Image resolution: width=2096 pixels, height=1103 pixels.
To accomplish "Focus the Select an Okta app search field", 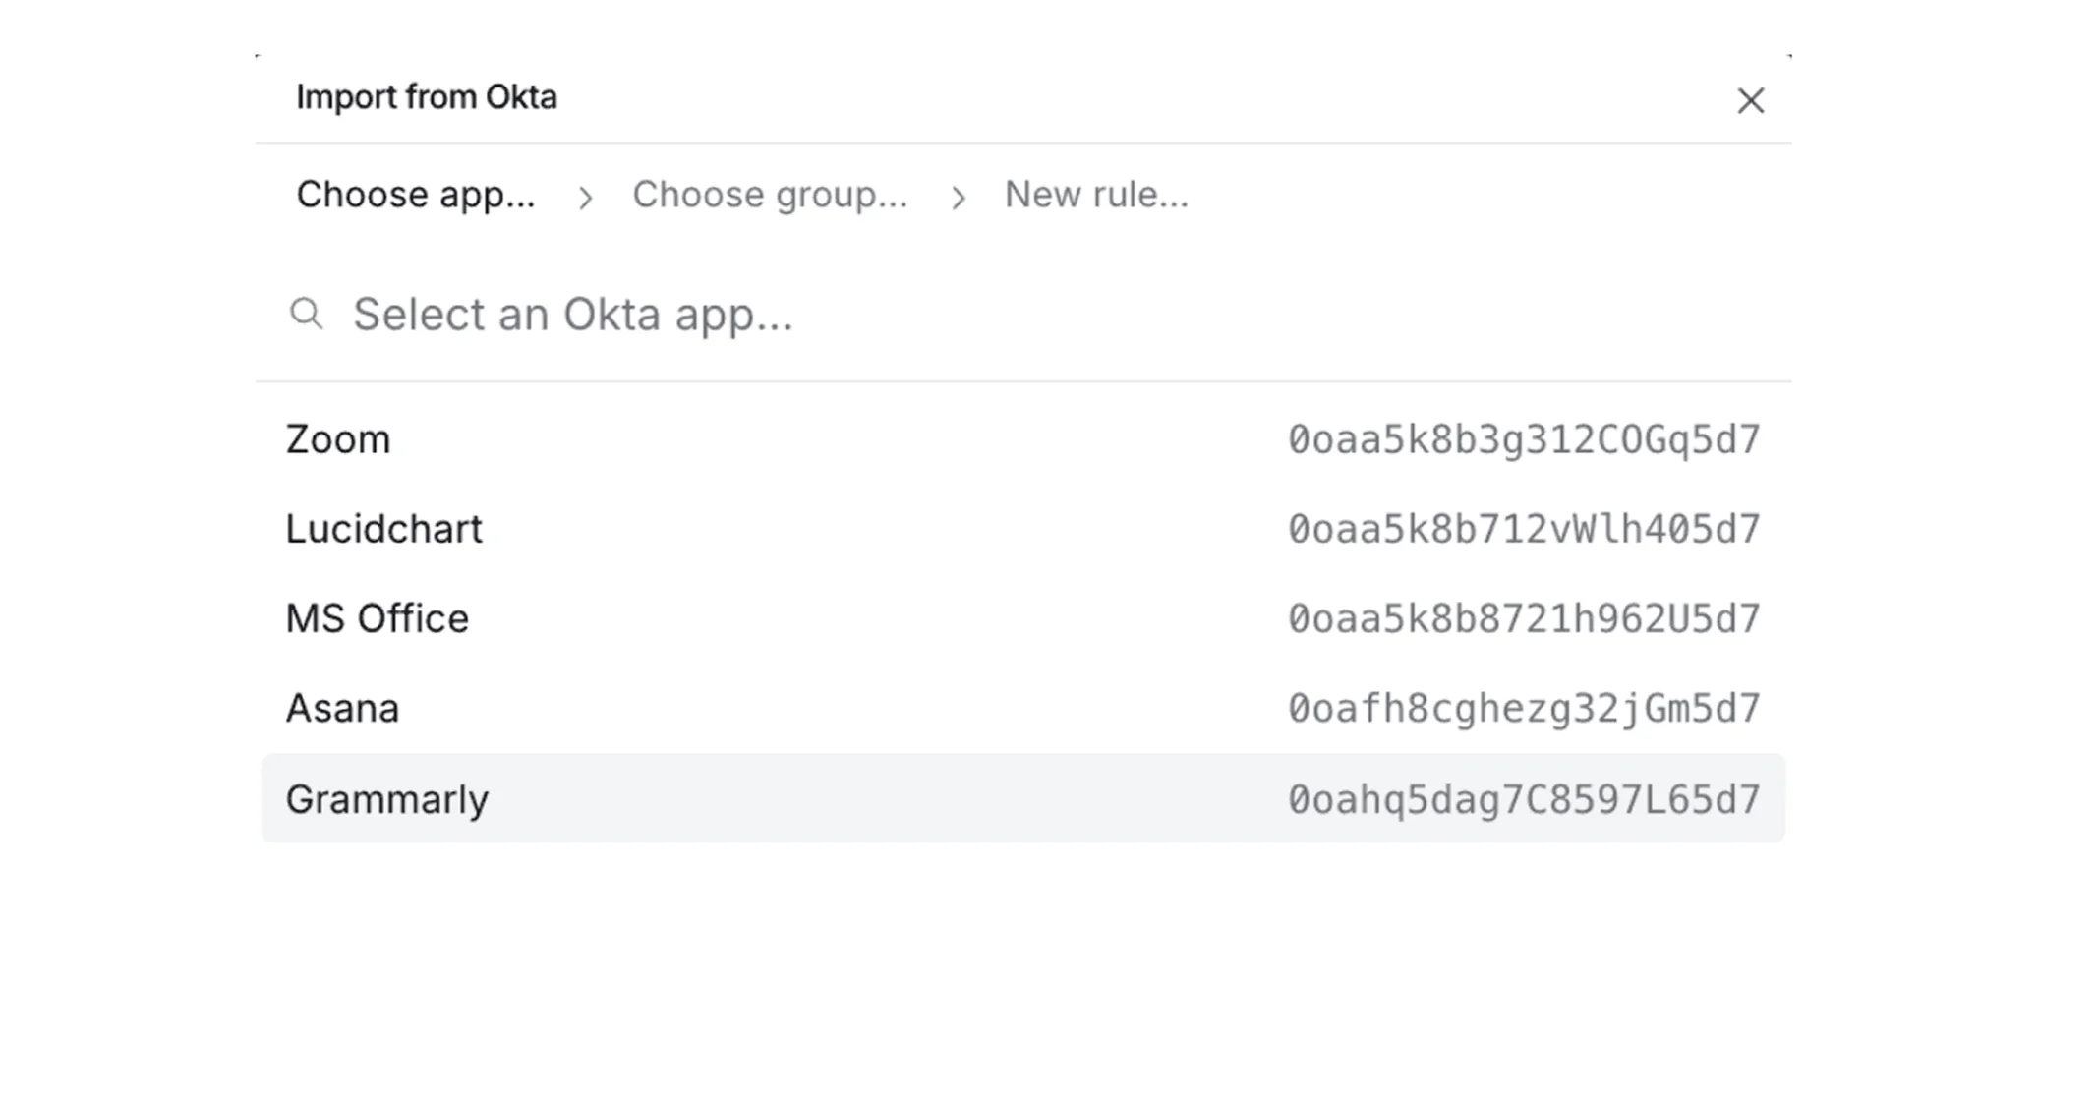I will click(1022, 315).
